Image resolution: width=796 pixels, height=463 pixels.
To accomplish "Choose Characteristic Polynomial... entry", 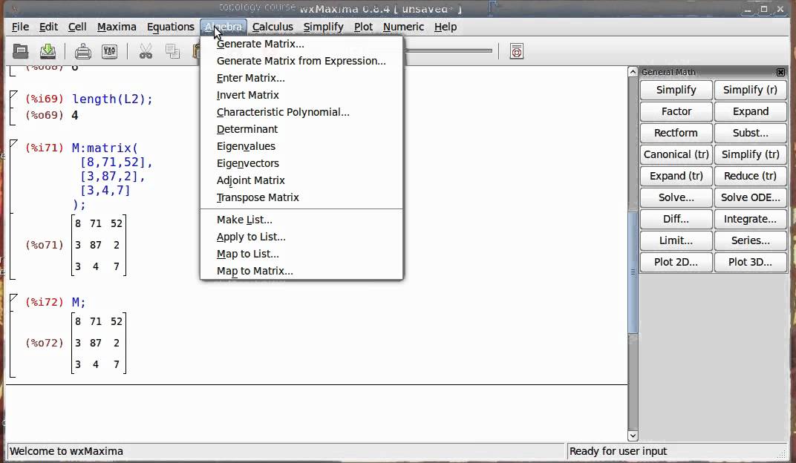I will point(301,112).
